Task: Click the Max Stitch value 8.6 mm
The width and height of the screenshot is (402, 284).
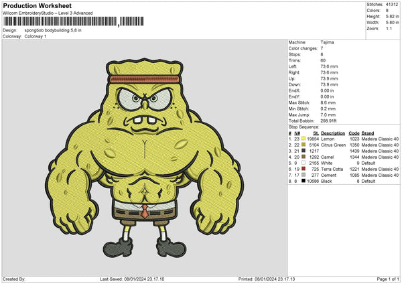Action: point(328,102)
